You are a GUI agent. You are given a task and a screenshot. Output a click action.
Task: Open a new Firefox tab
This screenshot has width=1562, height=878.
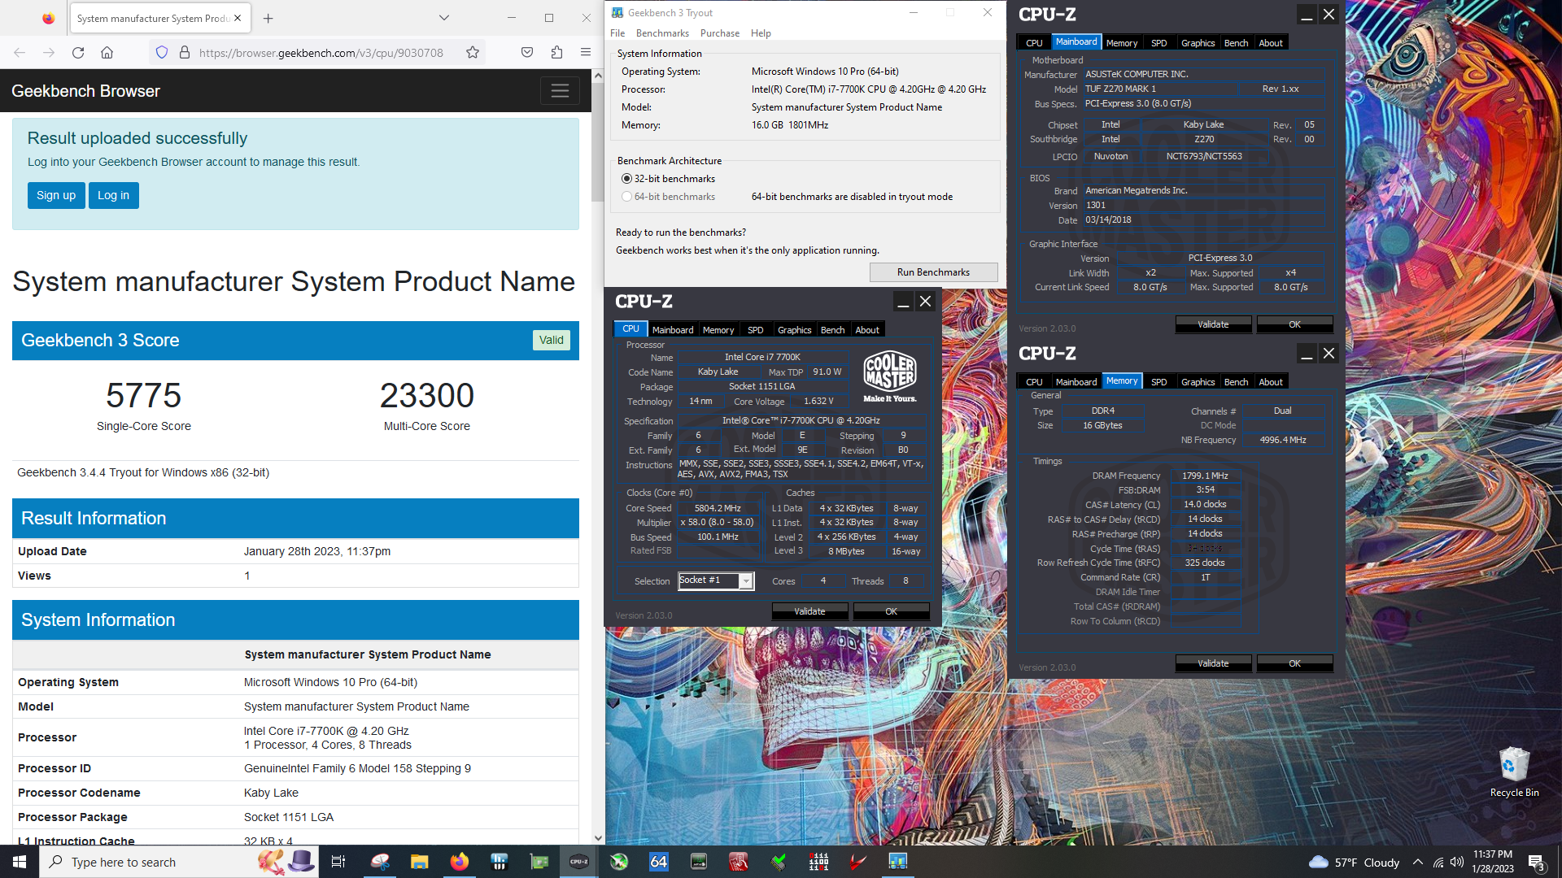point(268,18)
